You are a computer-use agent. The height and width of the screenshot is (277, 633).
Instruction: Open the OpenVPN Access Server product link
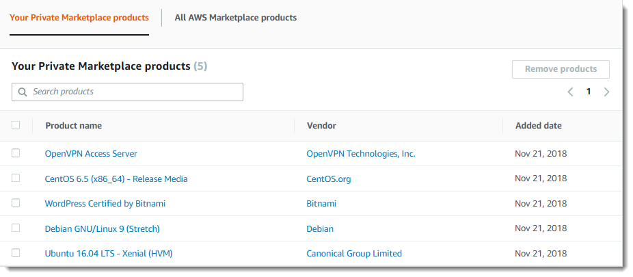click(x=91, y=154)
